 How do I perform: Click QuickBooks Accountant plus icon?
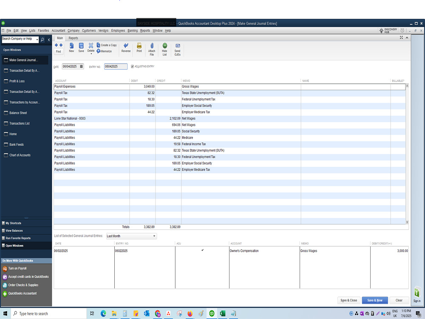(x=5, y=294)
